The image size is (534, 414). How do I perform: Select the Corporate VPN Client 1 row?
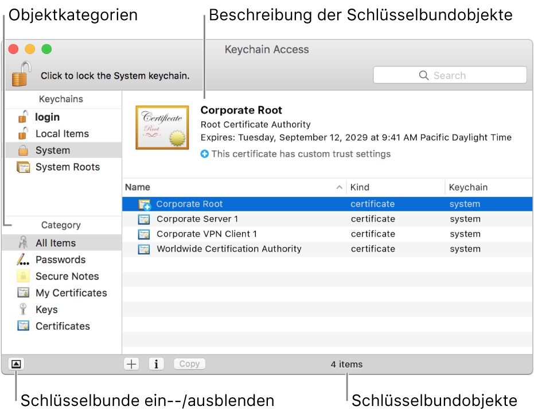(328, 234)
